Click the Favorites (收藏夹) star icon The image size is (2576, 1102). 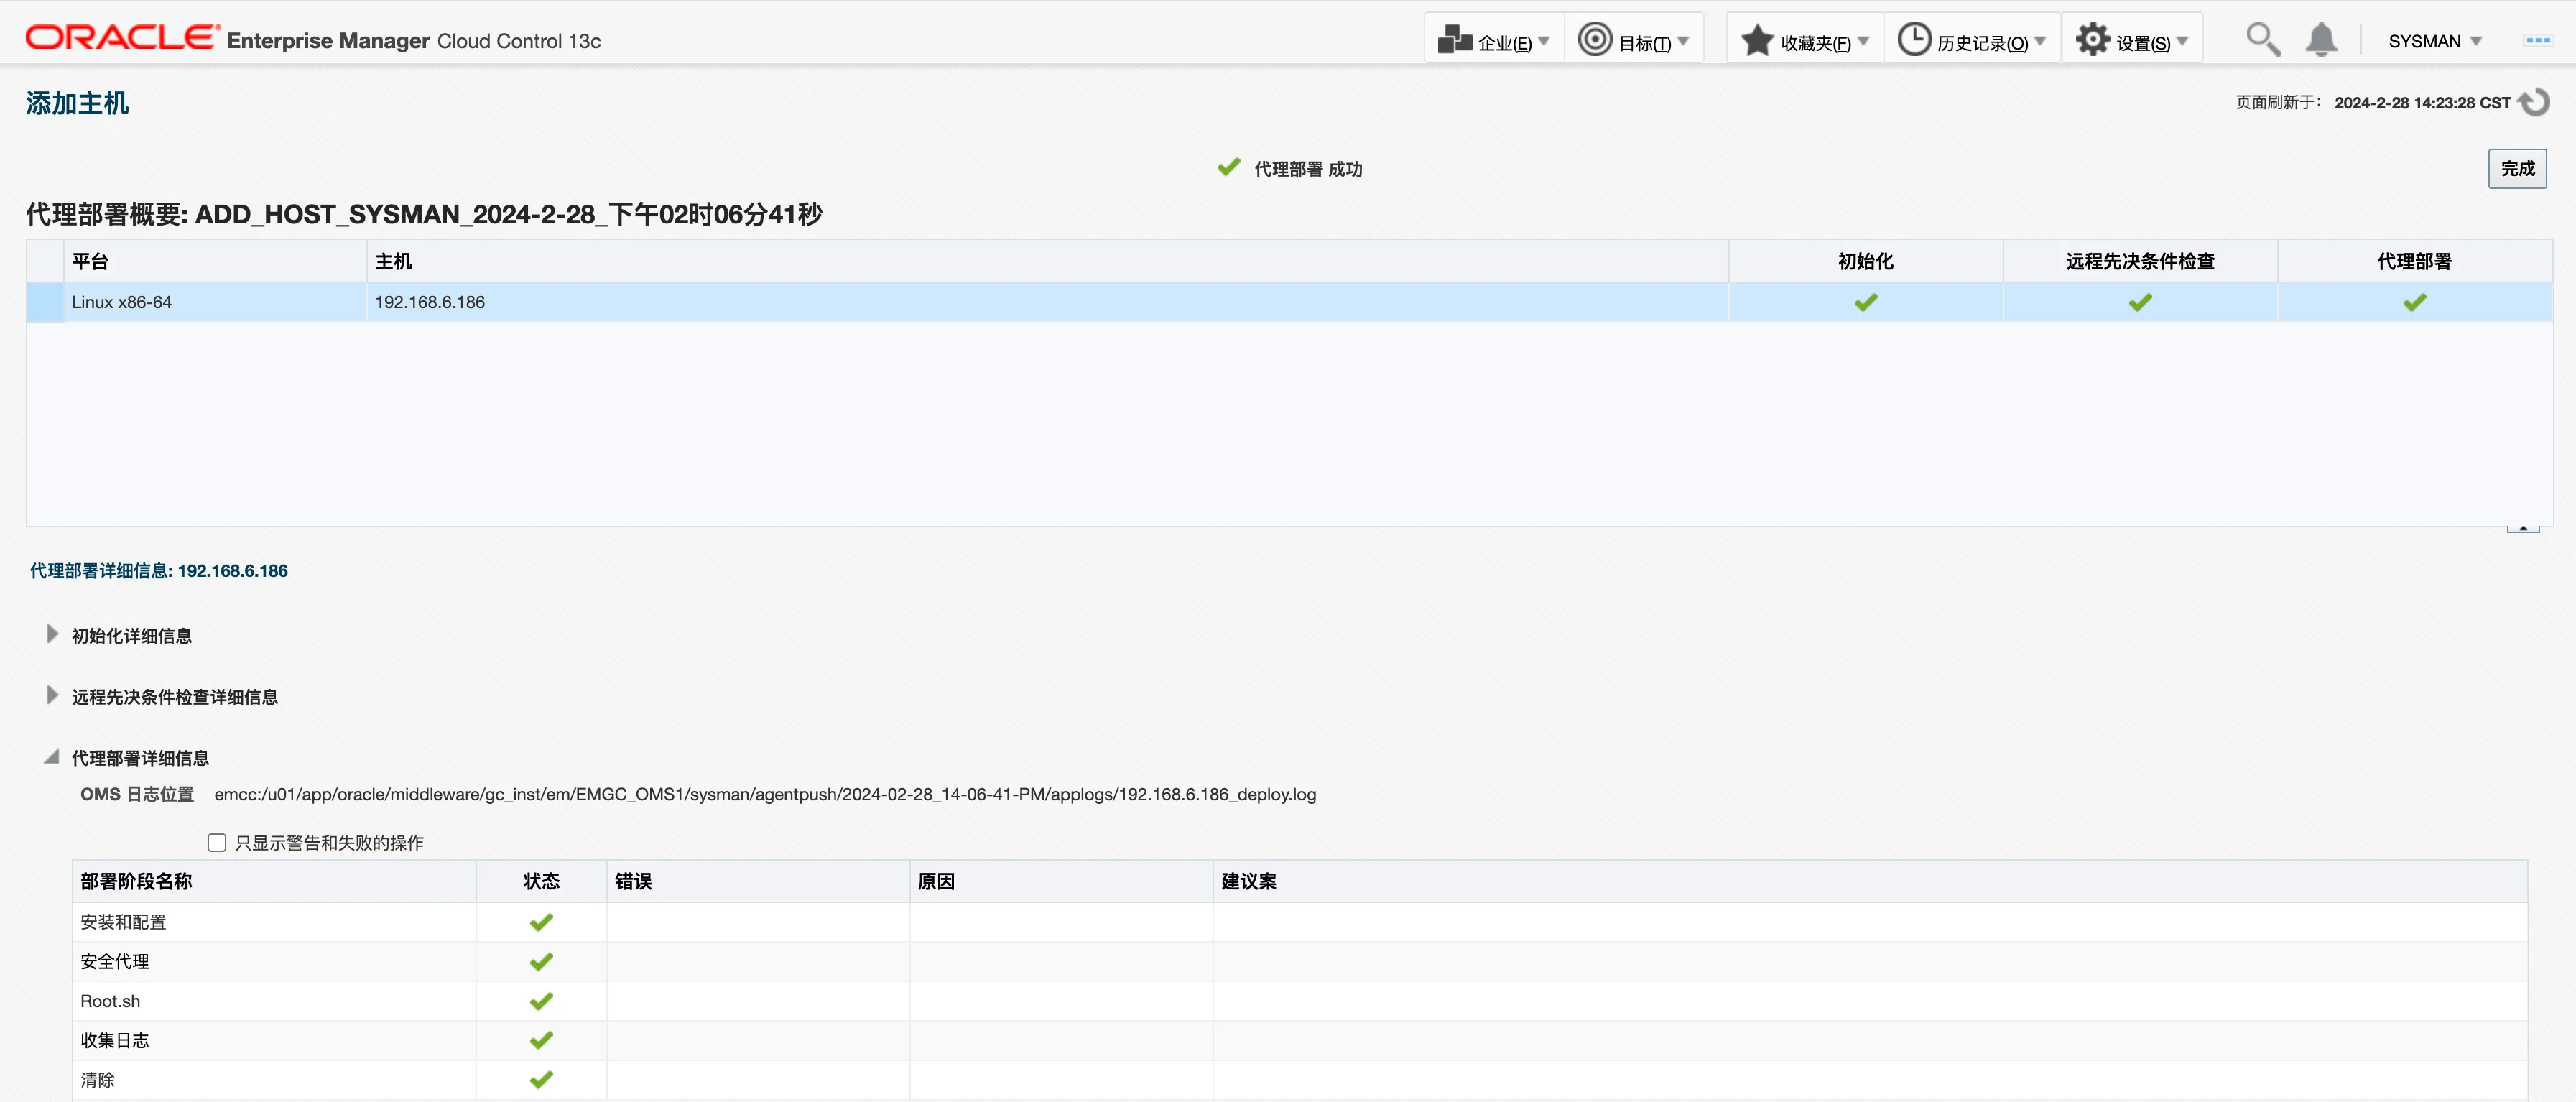point(1757,40)
